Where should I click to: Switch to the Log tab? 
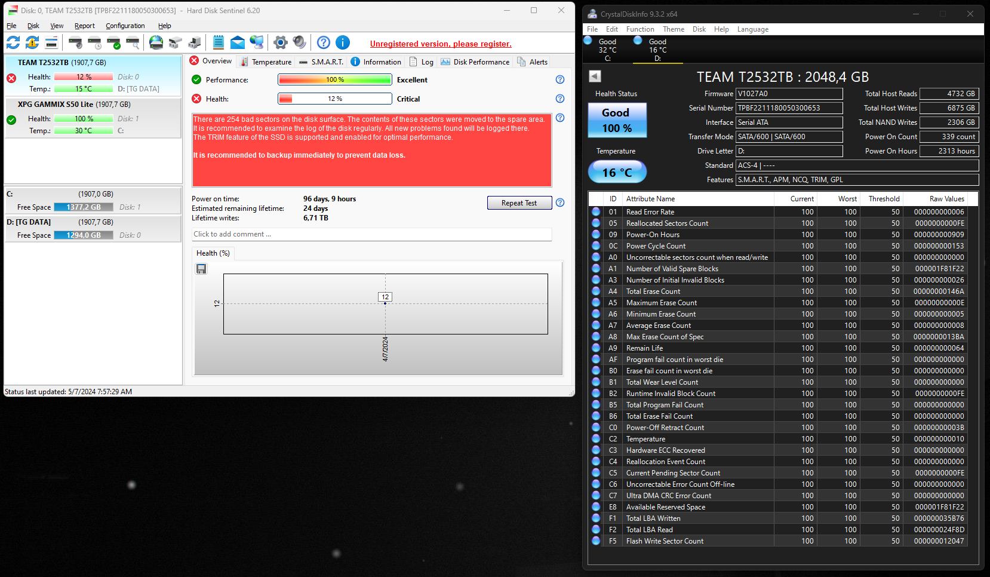pyautogui.click(x=422, y=62)
